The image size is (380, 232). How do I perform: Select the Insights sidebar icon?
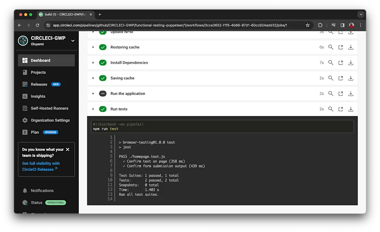point(25,96)
